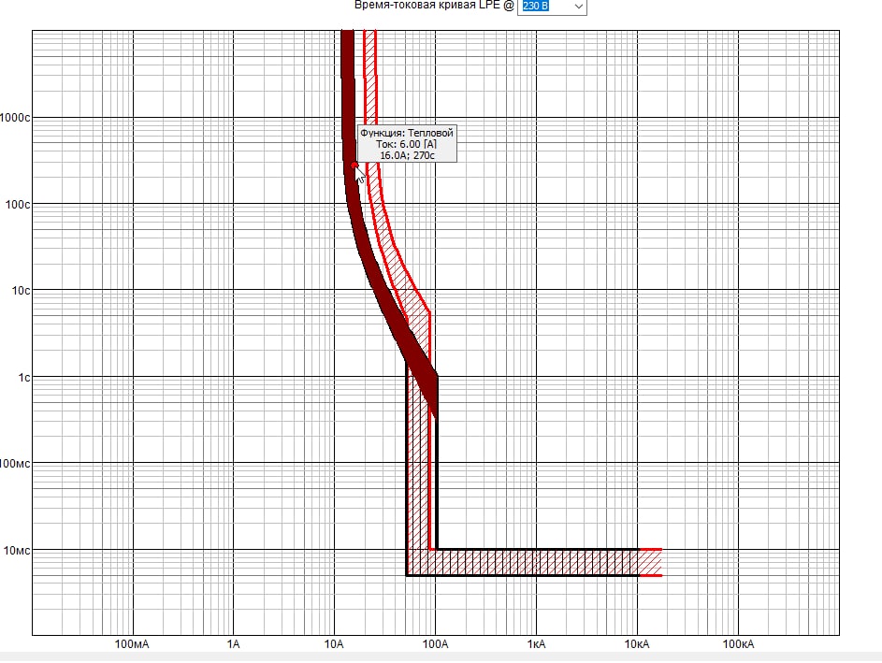This screenshot has width=882, height=663.
Task: Click the 10мс time axis label
Action: (17, 551)
